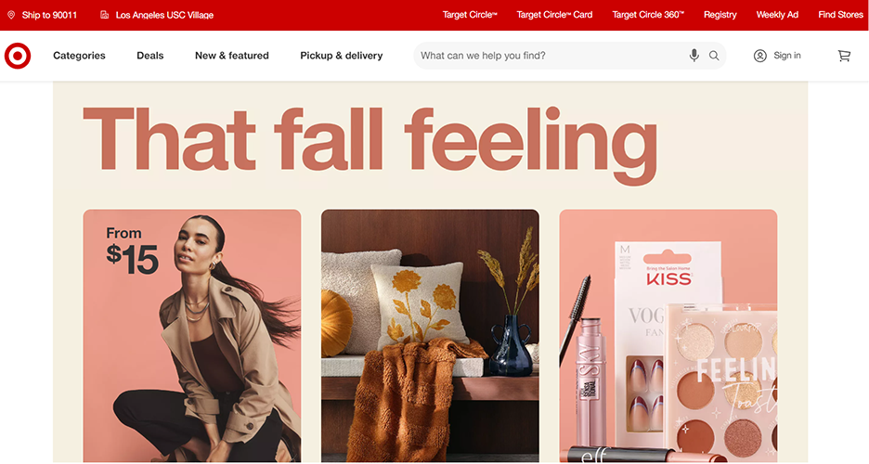Click the Target bullseye logo
The image size is (869, 464).
[x=18, y=56]
